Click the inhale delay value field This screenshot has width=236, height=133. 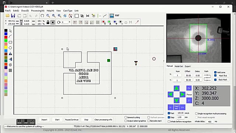click(x=210, y=122)
